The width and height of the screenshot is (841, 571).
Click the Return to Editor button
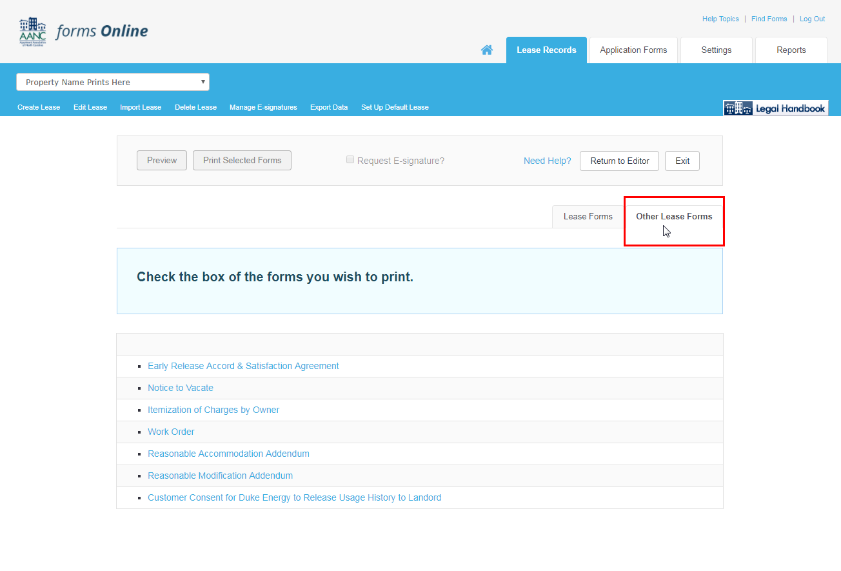tap(619, 161)
